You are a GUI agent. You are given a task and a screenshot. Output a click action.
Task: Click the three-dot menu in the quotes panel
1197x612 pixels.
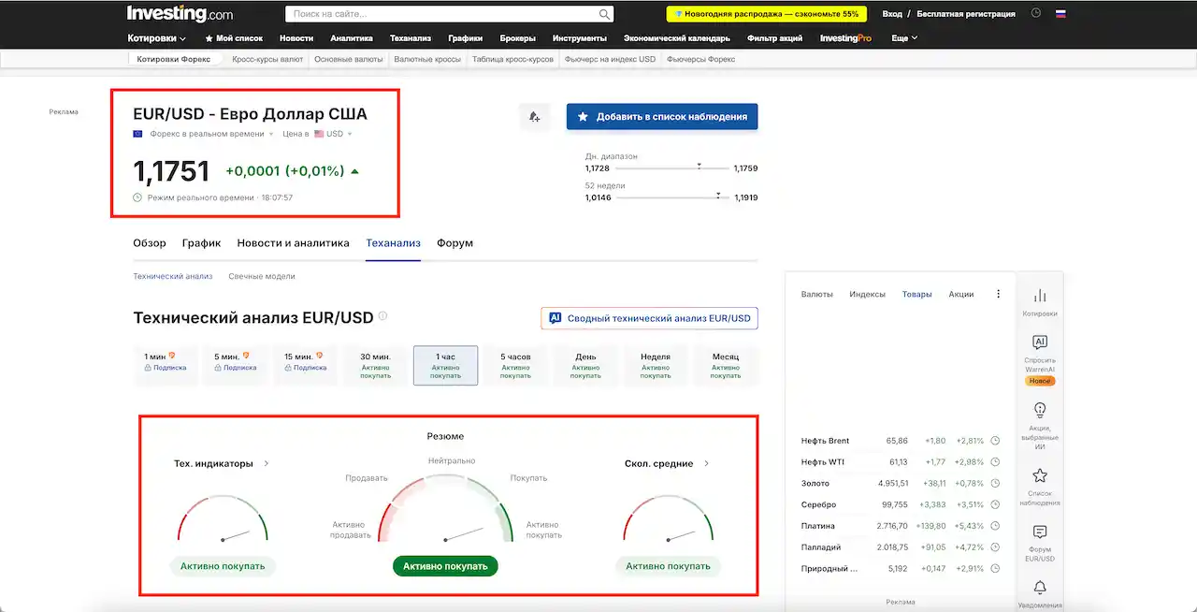[x=998, y=294]
